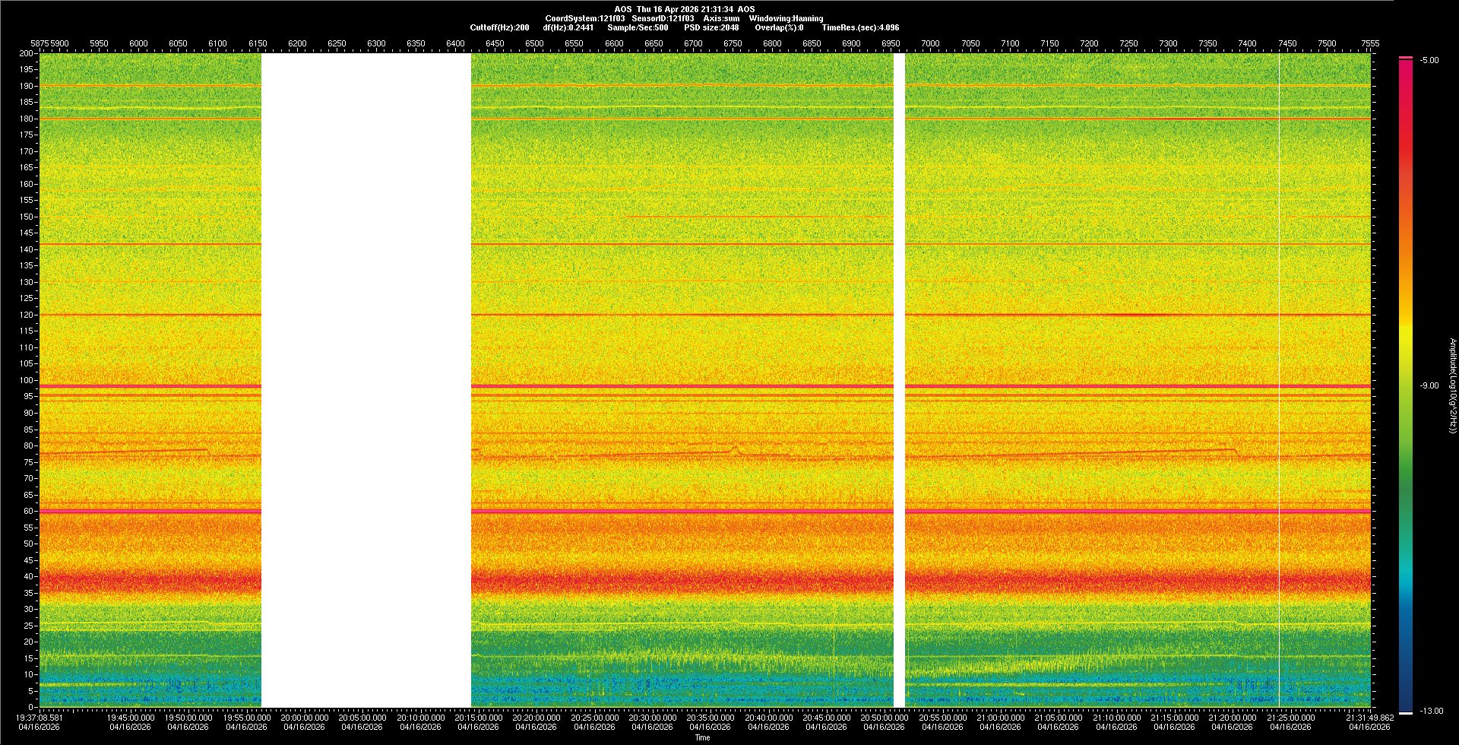Viewport: 1459px width, 745px height.
Task: Click the -13.00 colorbar minimum label
Action: pyautogui.click(x=1431, y=712)
